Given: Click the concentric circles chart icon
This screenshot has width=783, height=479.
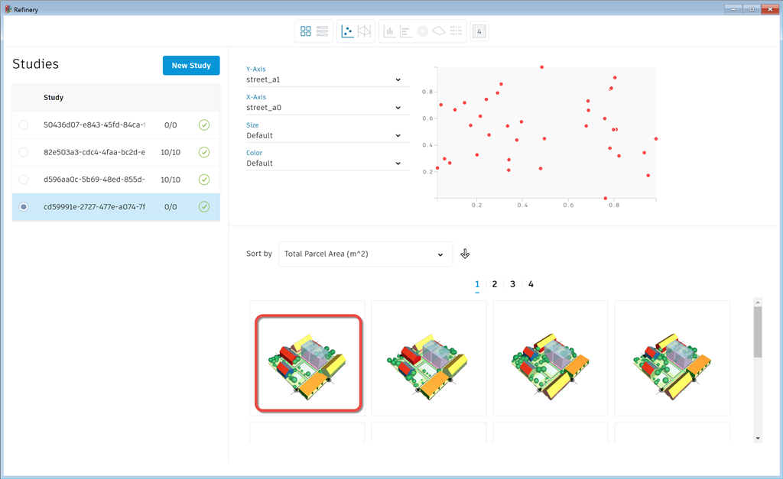Looking at the screenshot, I should [x=422, y=31].
